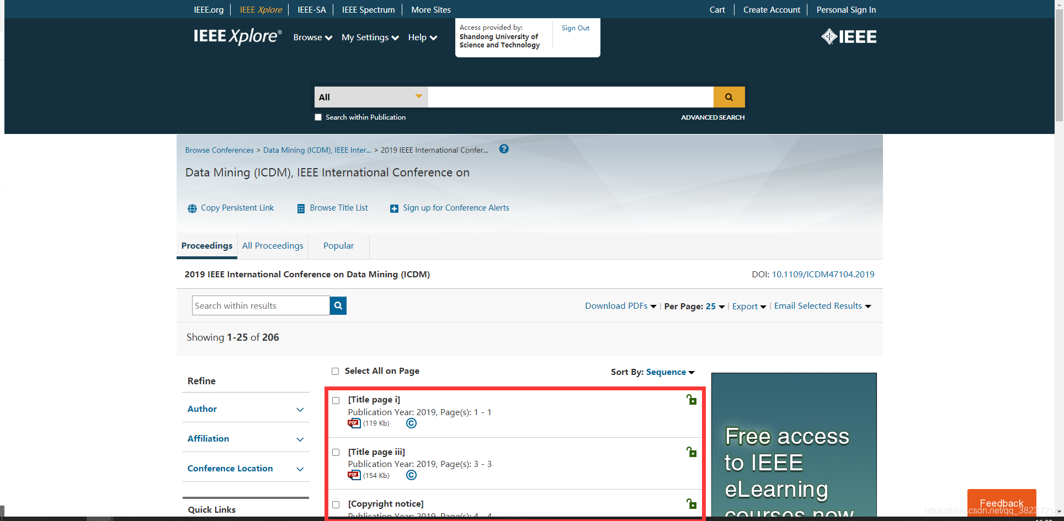Click the orange Feedback button
Image resolution: width=1064 pixels, height=521 pixels.
(1002, 503)
